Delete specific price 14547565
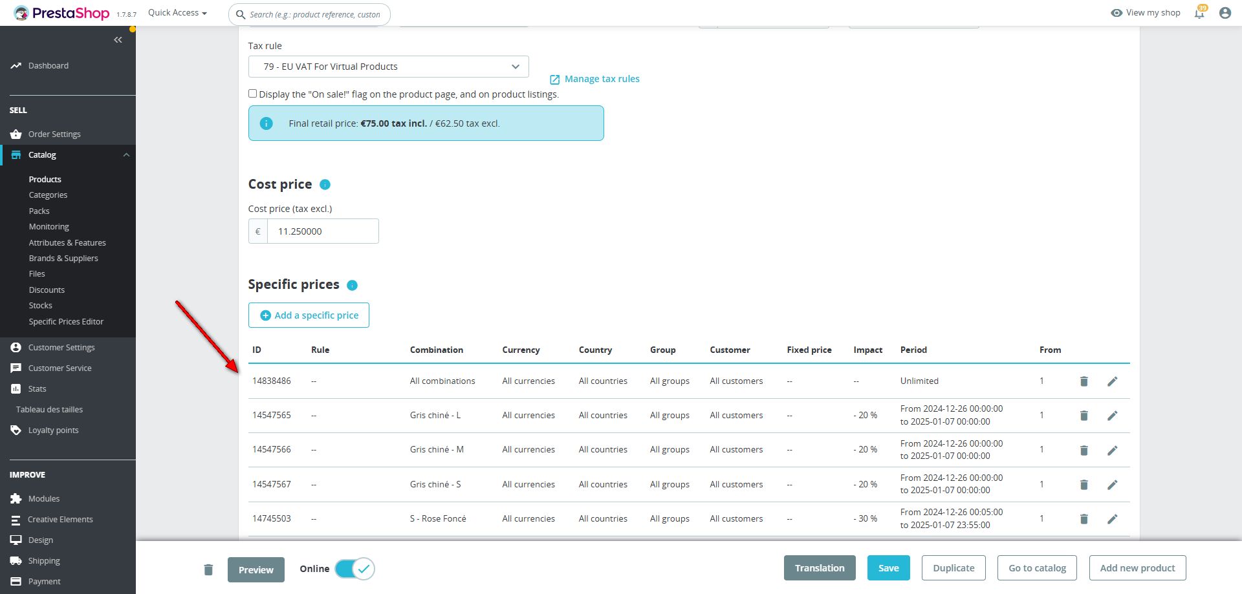The width and height of the screenshot is (1242, 594). [1084, 416]
